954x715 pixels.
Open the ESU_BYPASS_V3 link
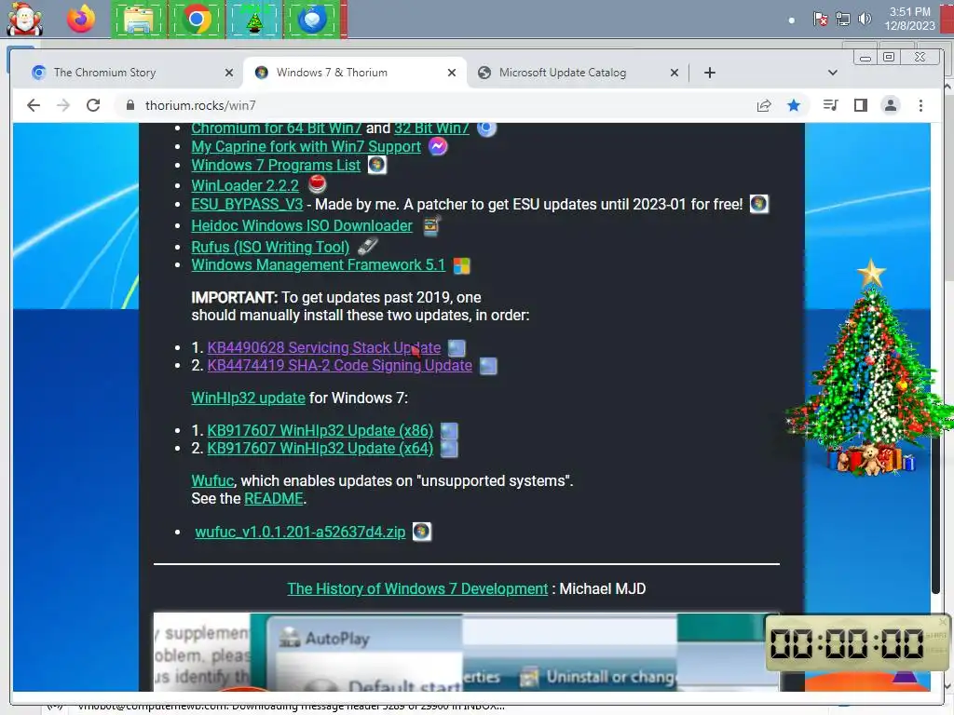coord(246,204)
